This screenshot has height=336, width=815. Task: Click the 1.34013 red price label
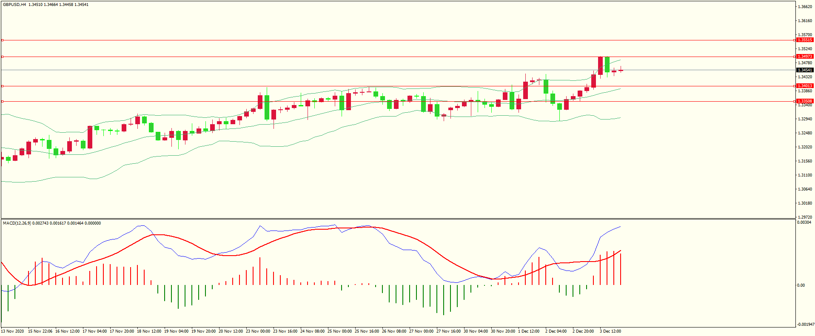[x=804, y=86]
